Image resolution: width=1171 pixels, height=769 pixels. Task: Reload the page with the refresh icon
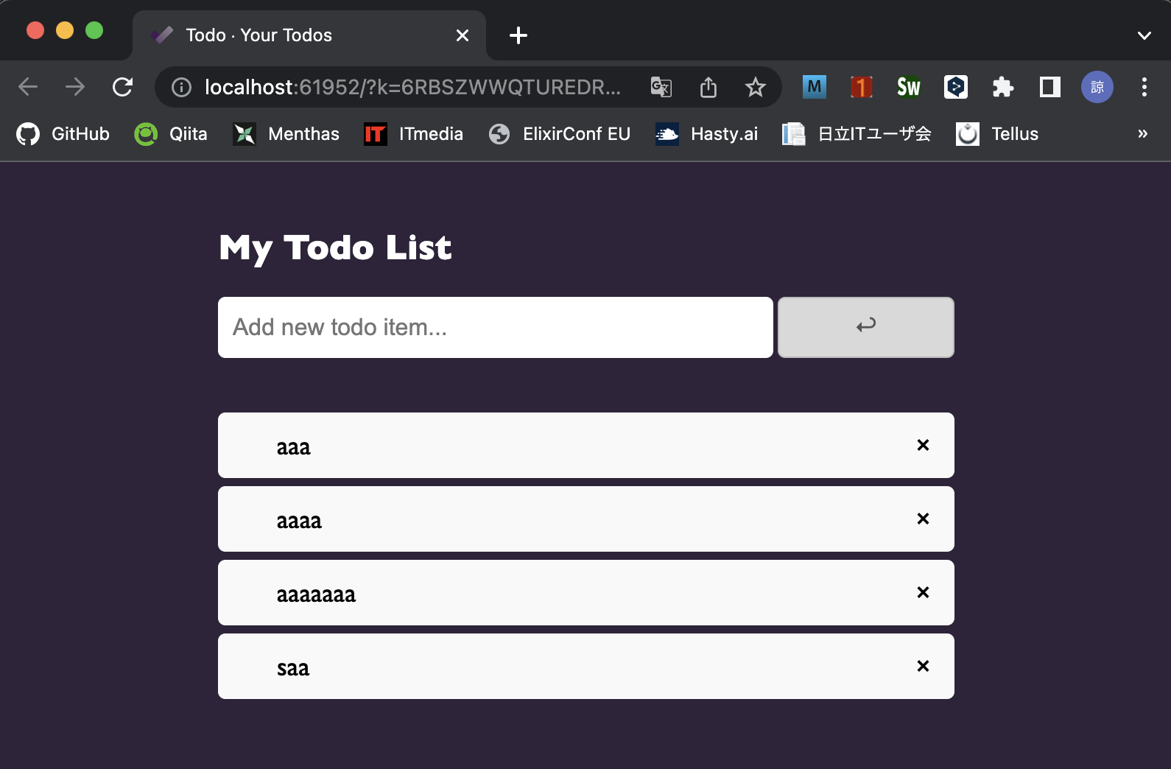[123, 87]
